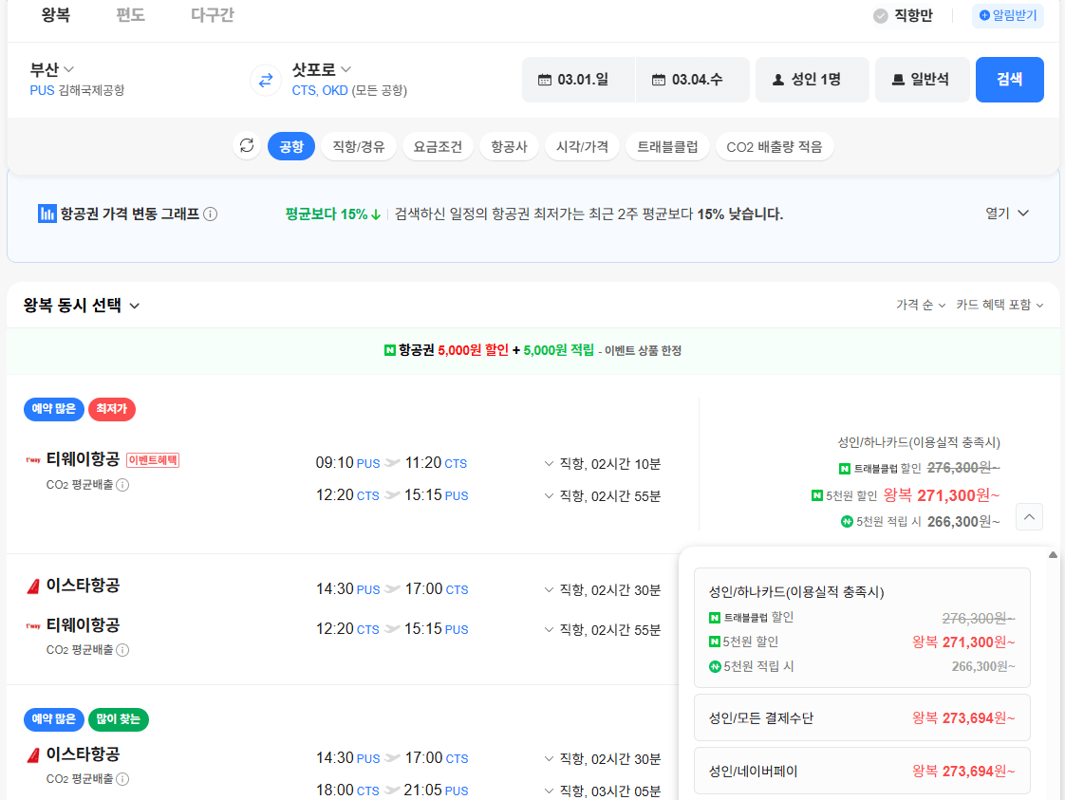Click the T'way logo in second result

pyautogui.click(x=32, y=625)
